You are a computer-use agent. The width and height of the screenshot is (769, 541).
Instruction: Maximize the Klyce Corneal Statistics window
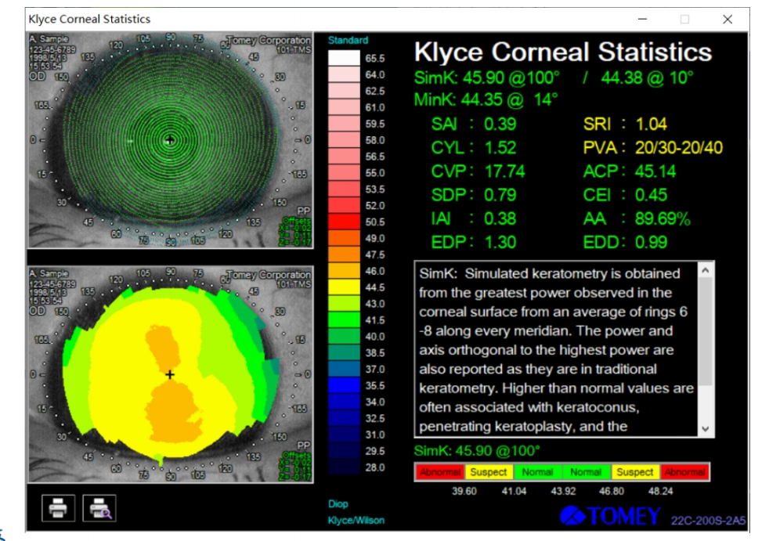tap(684, 19)
